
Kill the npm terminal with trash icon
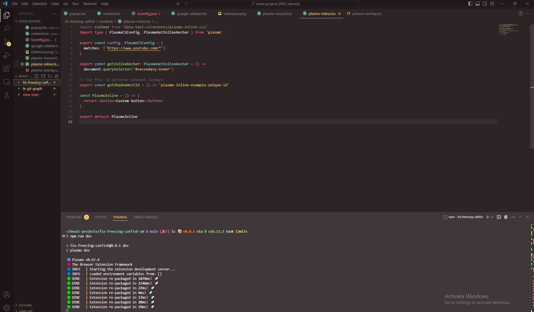(506, 217)
